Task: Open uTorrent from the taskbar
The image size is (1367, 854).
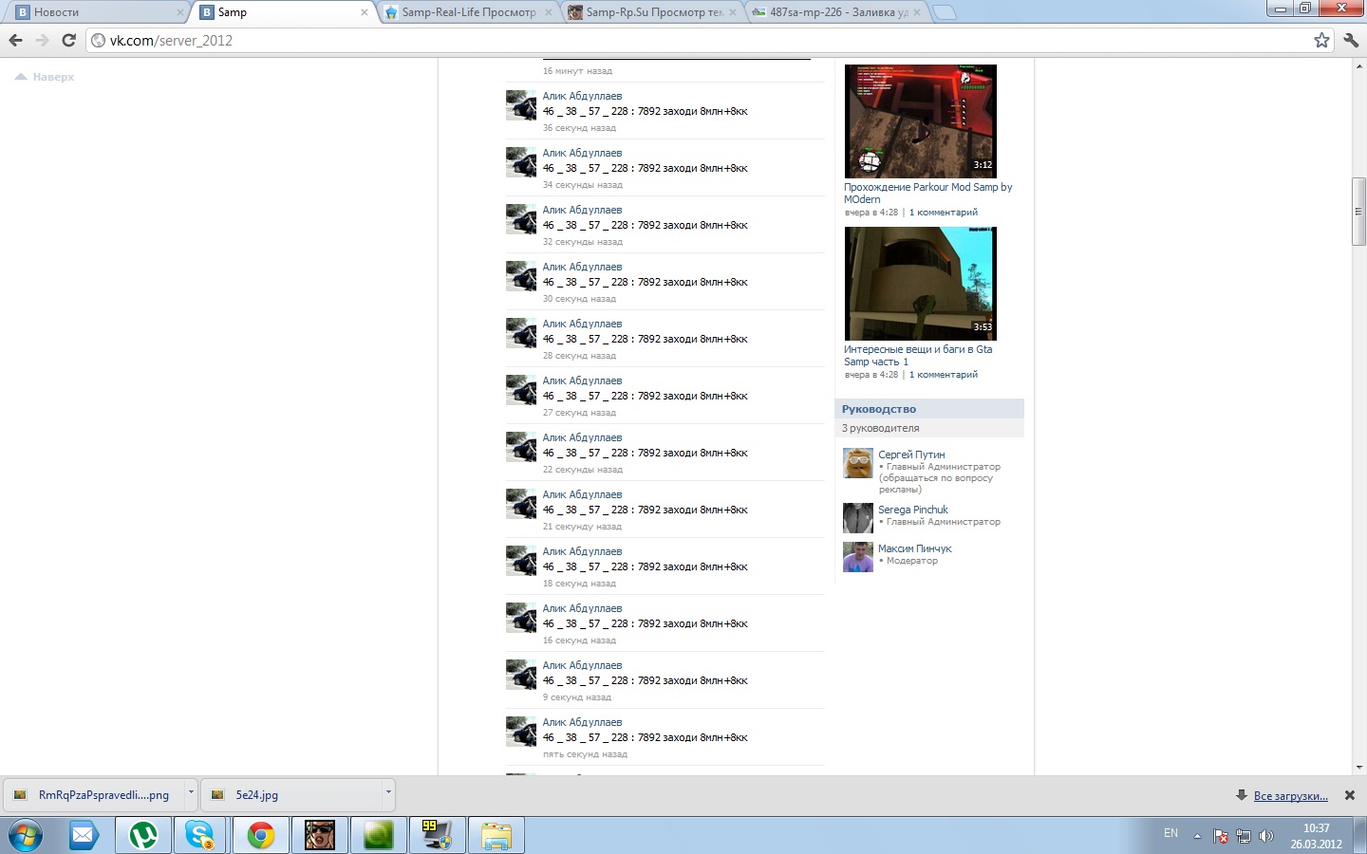Action: click(x=143, y=836)
